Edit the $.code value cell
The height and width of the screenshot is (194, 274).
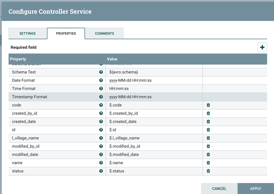click(154, 105)
